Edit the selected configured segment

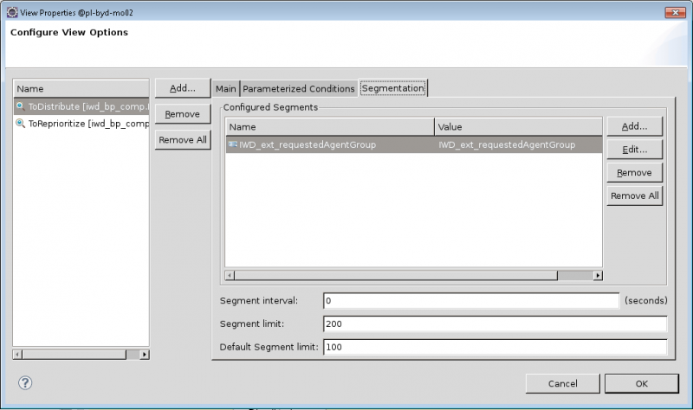(x=634, y=150)
